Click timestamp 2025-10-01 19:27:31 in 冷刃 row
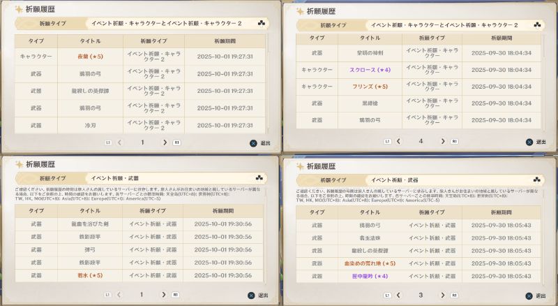558x306 pixels. 225,126
